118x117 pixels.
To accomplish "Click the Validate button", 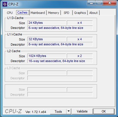I will pos(82,111).
